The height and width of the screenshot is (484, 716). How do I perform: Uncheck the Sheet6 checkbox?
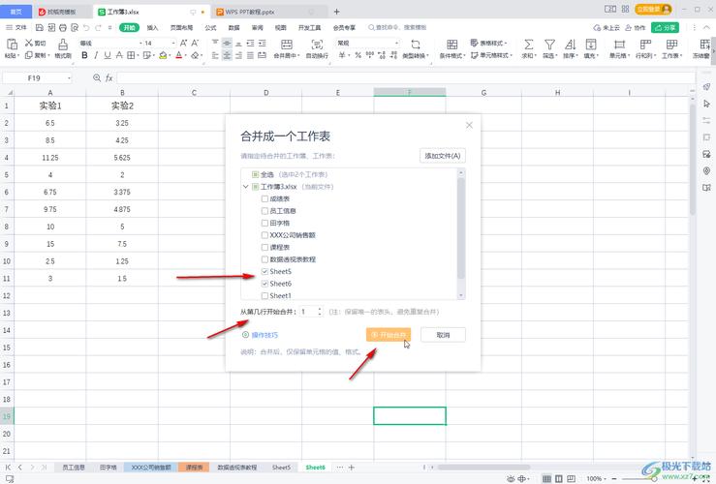click(265, 284)
